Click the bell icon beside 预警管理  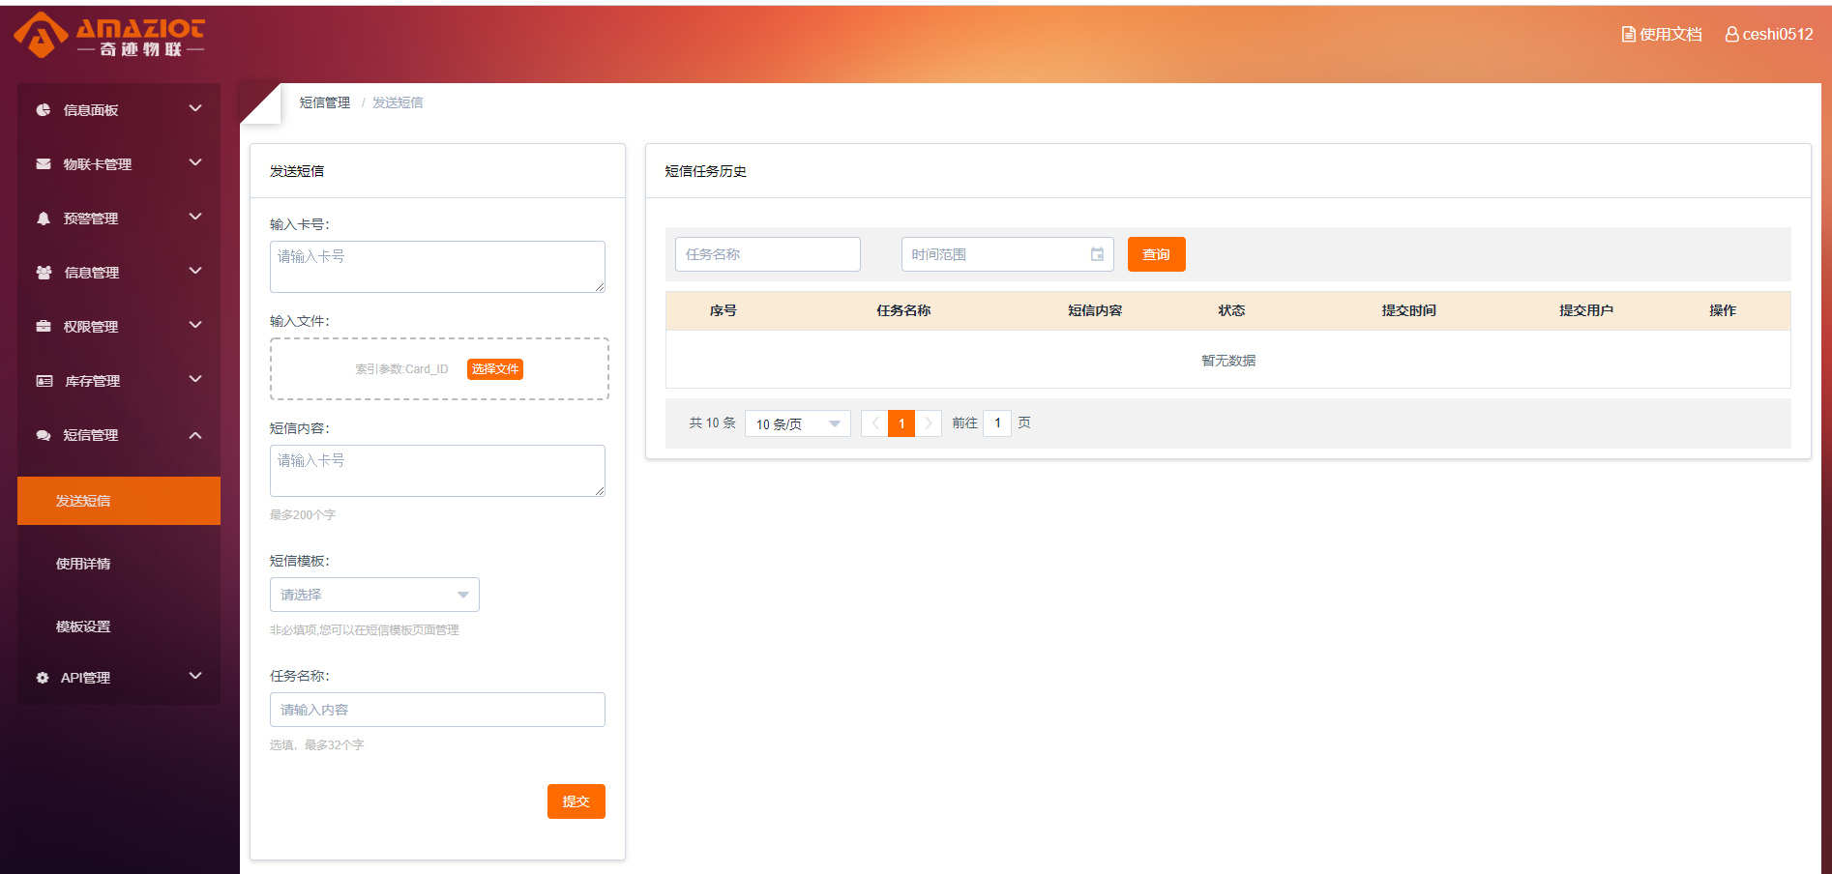44,218
